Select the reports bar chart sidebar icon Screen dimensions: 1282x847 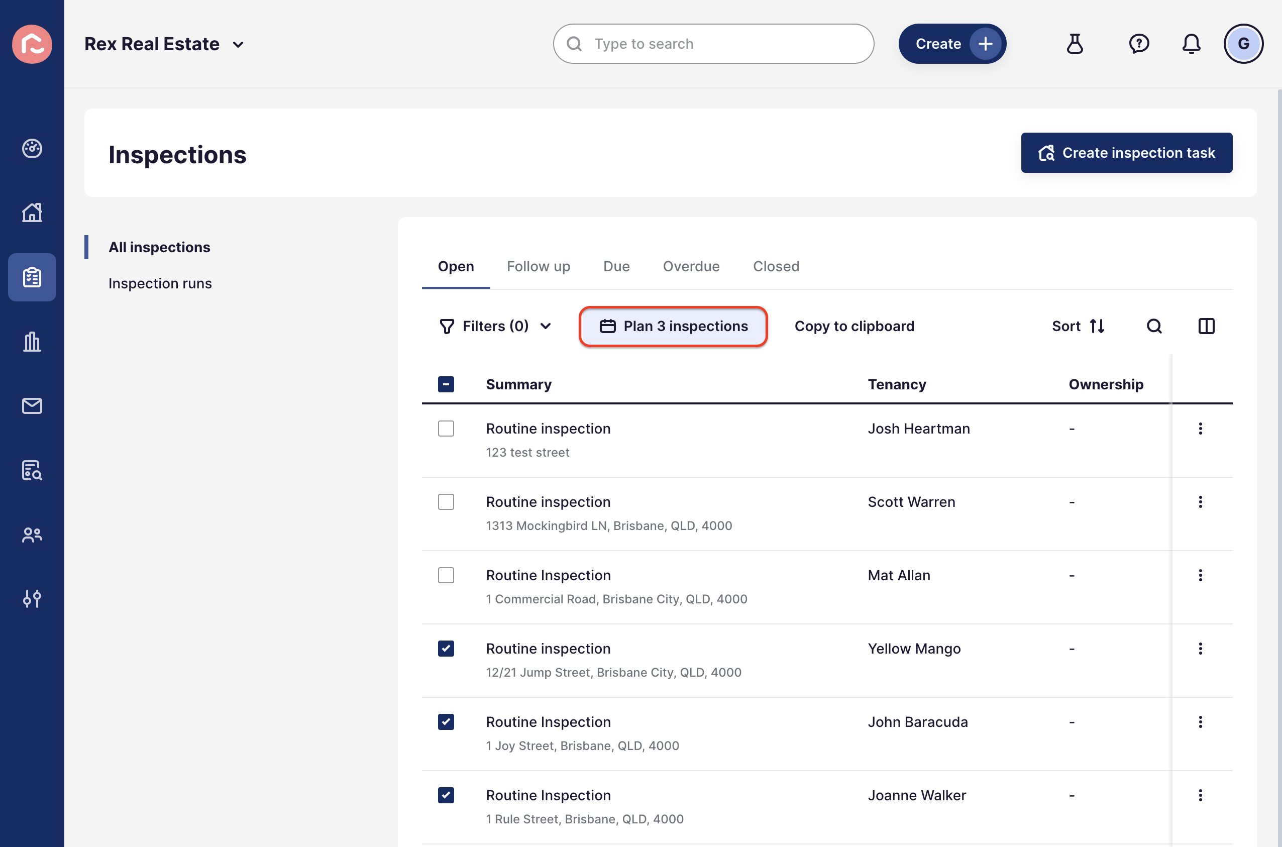pos(32,342)
